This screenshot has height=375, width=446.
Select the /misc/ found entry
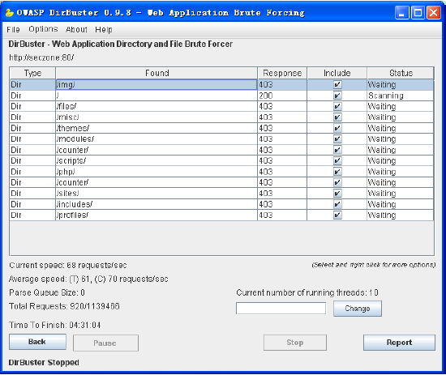[x=157, y=117]
